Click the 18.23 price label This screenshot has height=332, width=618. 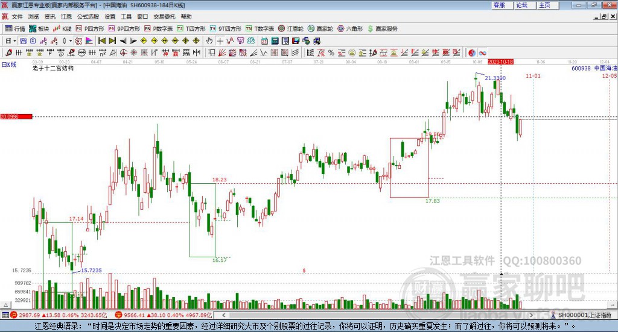(x=220, y=180)
